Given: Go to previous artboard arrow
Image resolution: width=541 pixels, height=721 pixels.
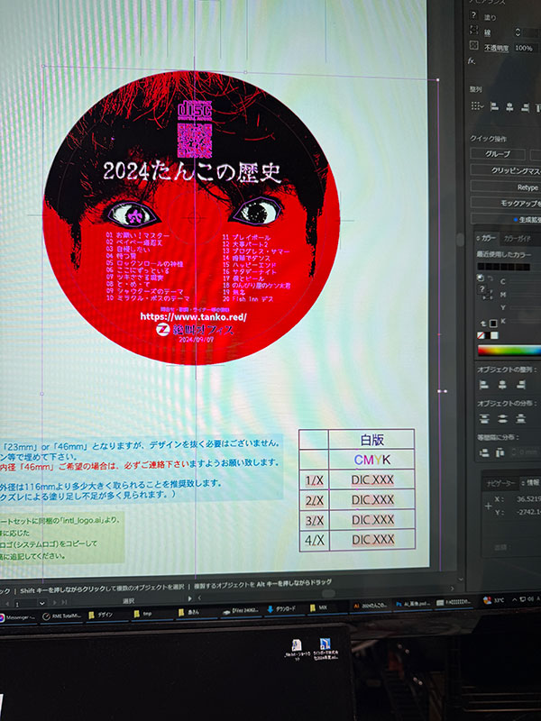Looking at the screenshot, I should click(6, 604).
